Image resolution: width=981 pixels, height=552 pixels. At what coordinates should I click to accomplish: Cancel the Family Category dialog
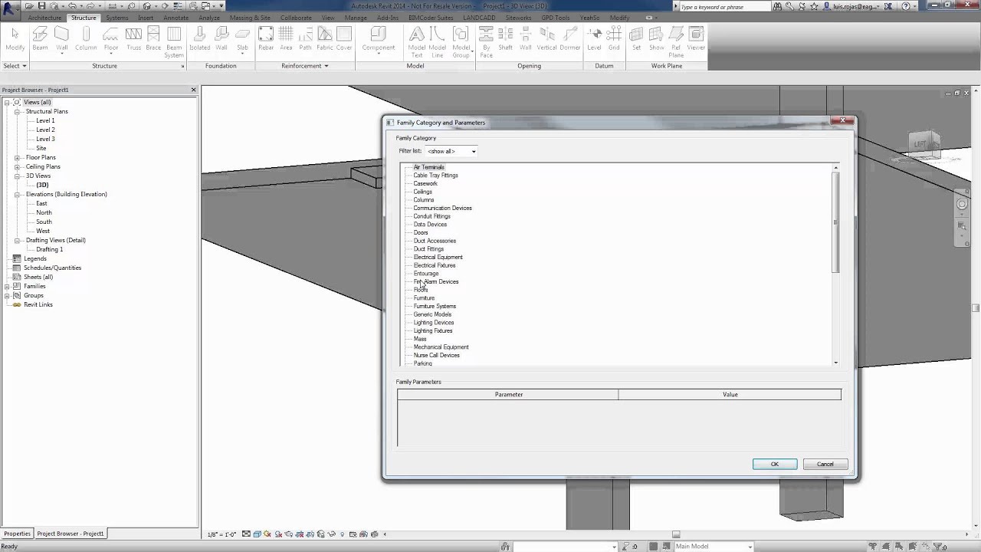[x=825, y=464]
